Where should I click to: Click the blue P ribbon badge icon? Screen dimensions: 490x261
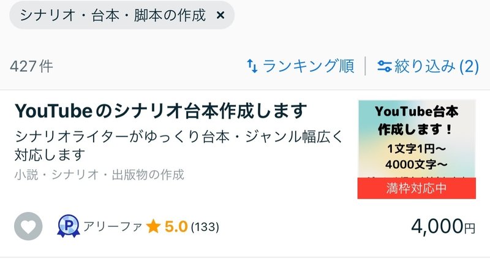[69, 226]
